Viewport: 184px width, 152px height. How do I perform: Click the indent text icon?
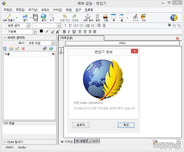(x=87, y=25)
